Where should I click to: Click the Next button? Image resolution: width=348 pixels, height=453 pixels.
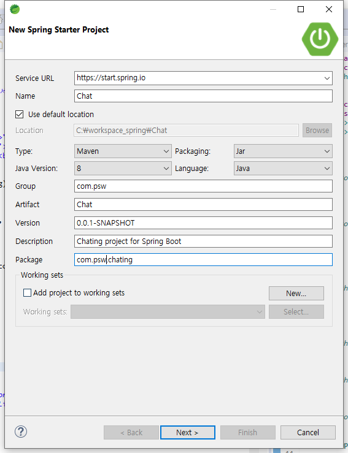[188, 433]
